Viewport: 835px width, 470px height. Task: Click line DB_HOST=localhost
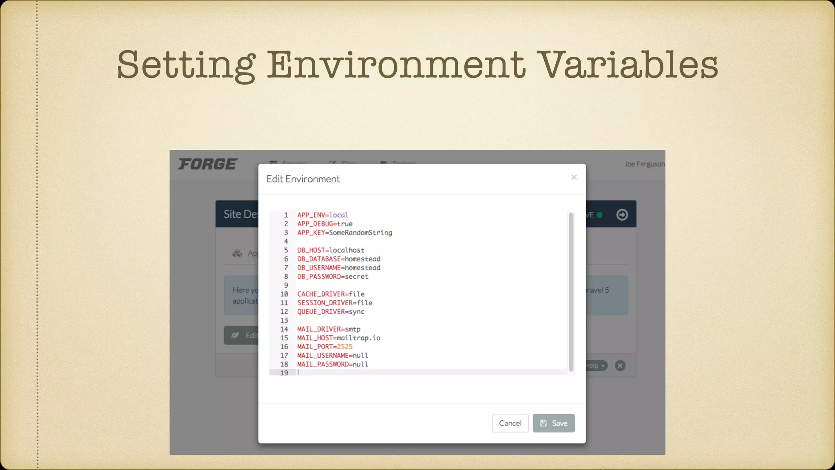tap(331, 250)
